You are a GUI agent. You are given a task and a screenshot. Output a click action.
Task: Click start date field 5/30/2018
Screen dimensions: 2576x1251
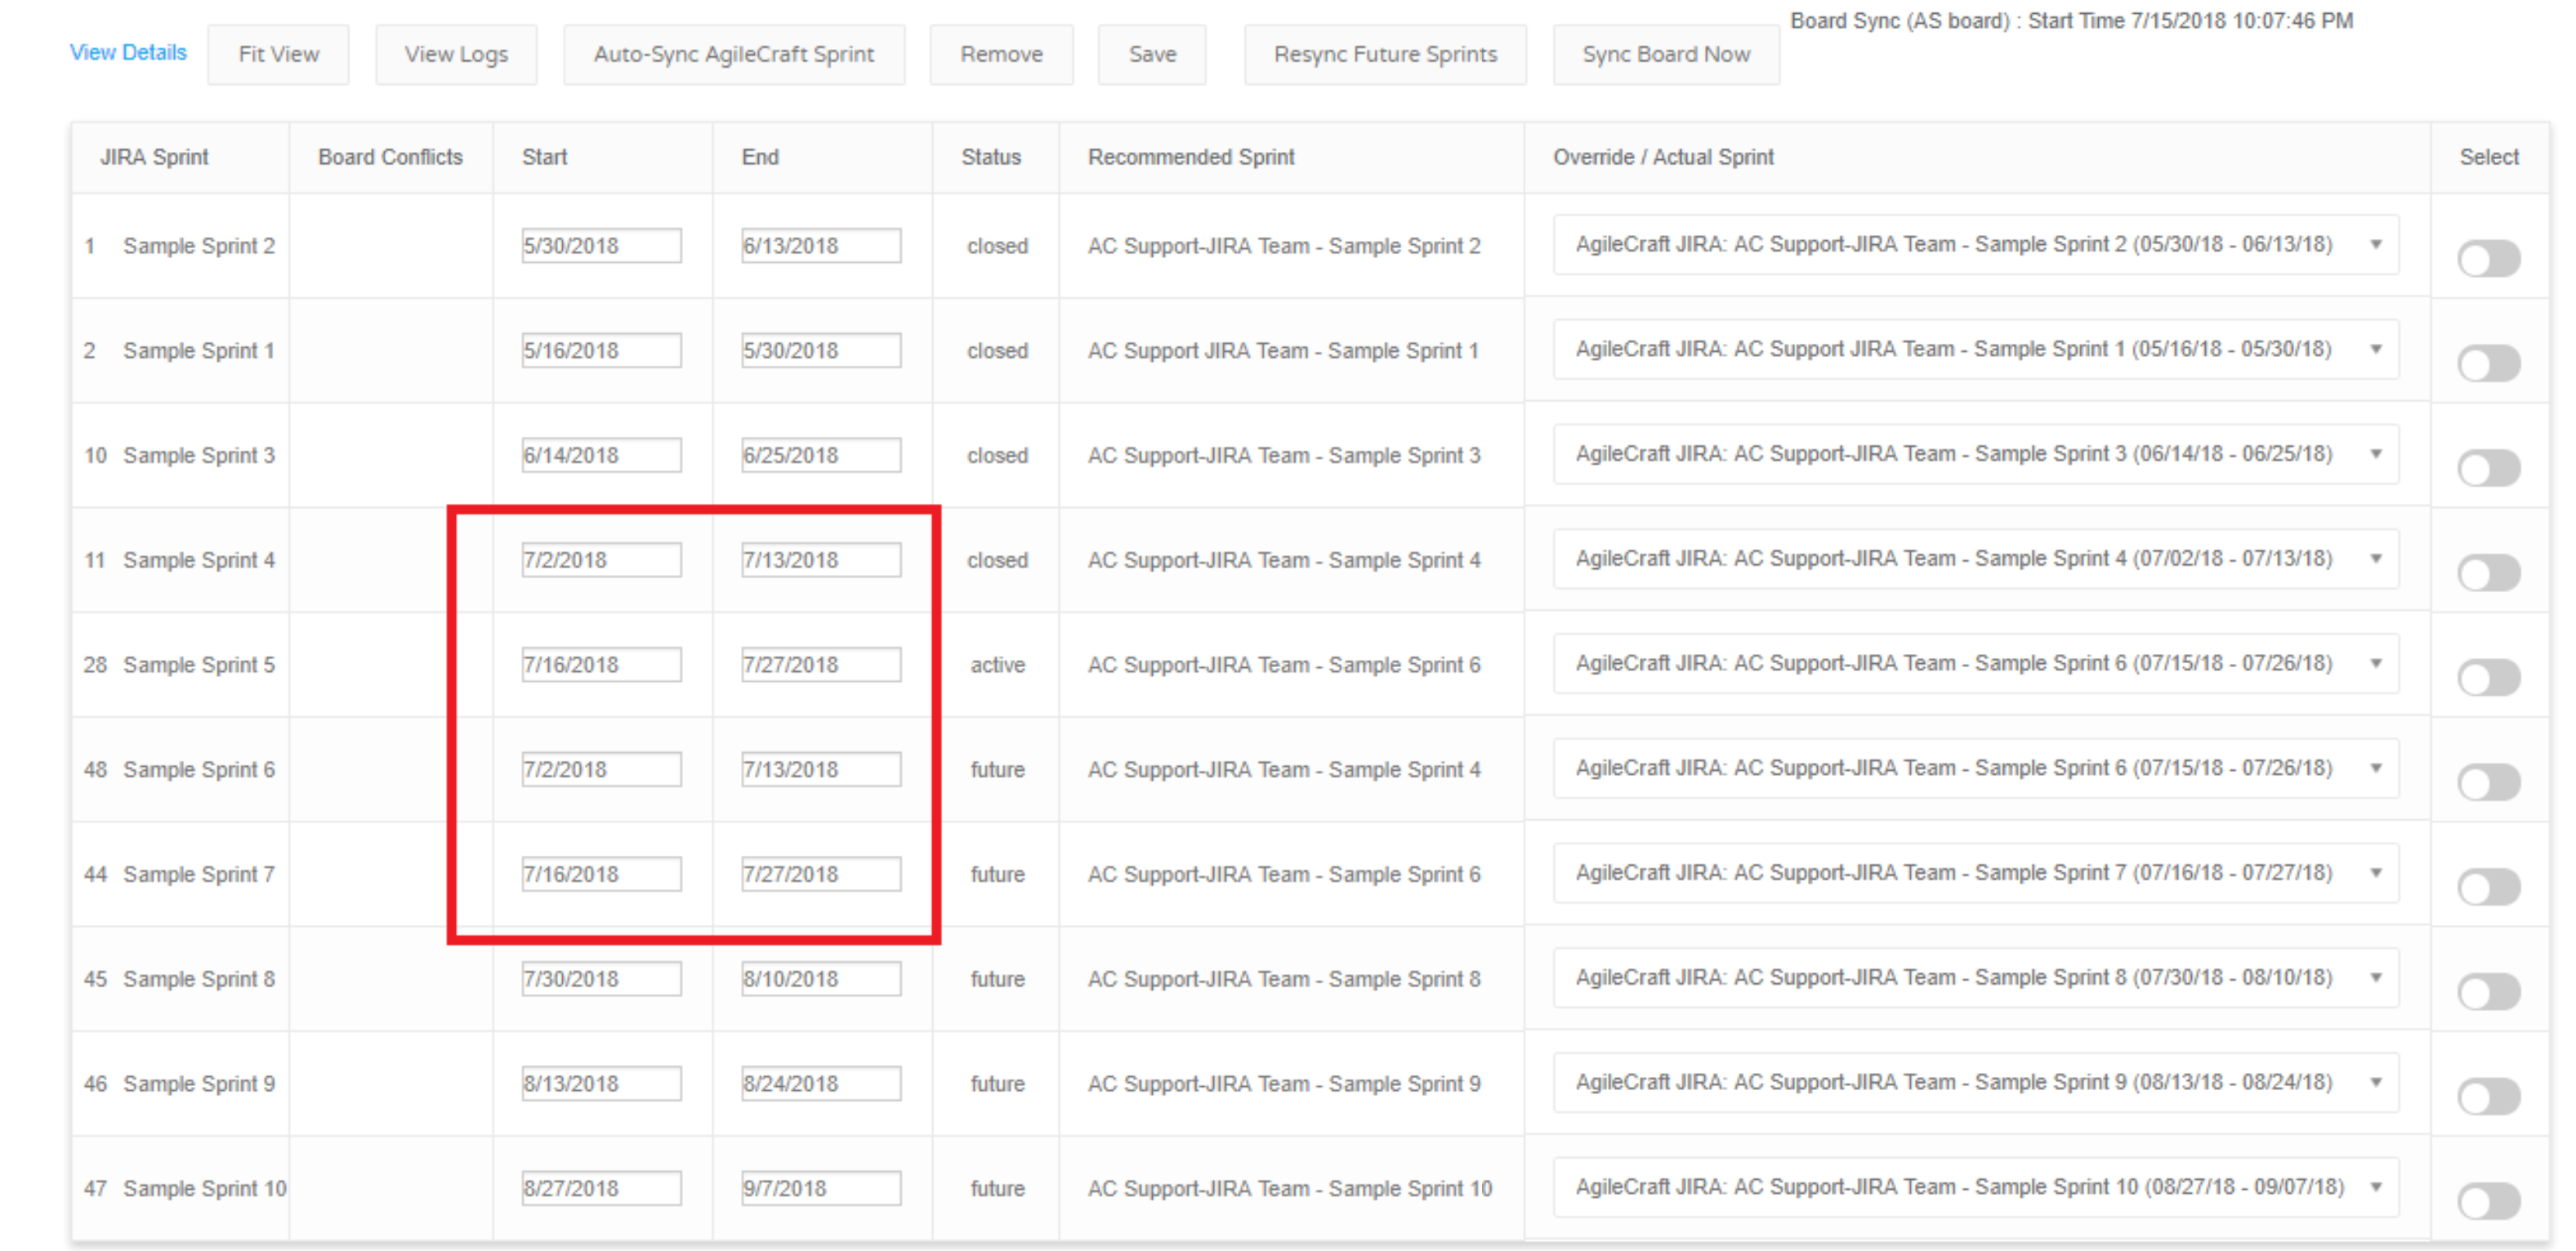click(x=601, y=246)
